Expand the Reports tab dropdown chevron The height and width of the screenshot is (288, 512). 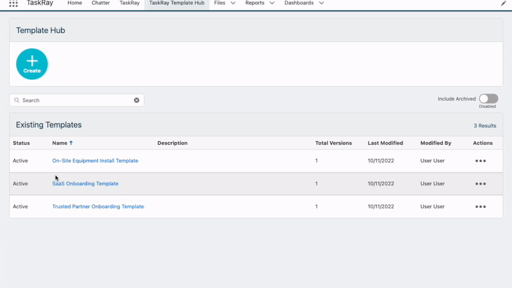click(x=271, y=3)
